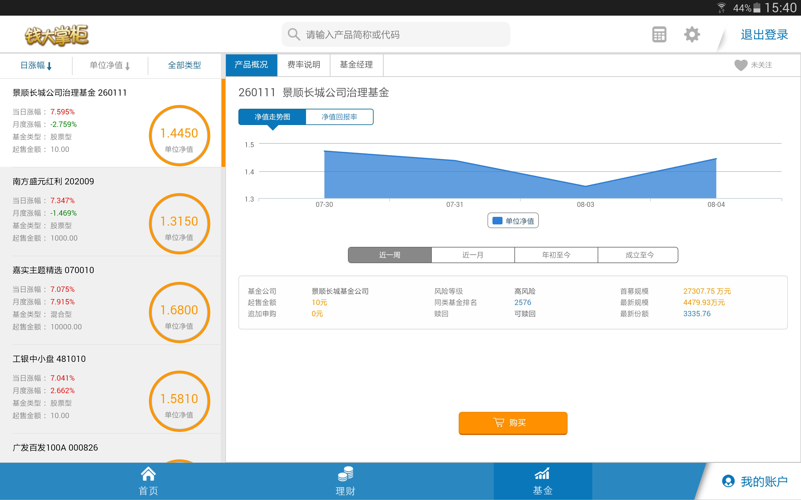Click 退出登录 to log out
This screenshot has height=500, width=801.
pyautogui.click(x=764, y=34)
